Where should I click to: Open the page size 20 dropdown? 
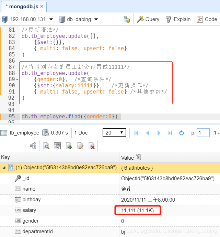(114, 132)
